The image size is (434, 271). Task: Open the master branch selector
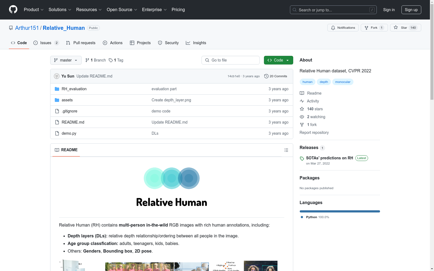click(66, 60)
